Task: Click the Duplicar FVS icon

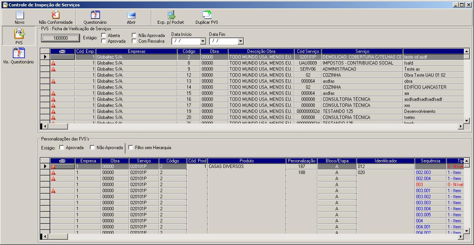Action: (206, 15)
